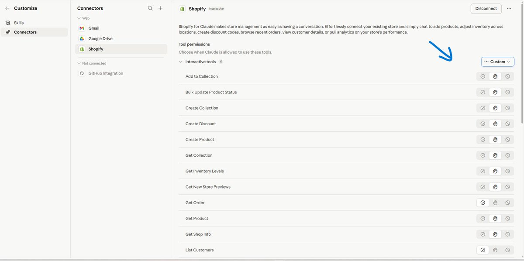Choose needs-approval for Add to Collection
The image size is (524, 261).
(495, 76)
